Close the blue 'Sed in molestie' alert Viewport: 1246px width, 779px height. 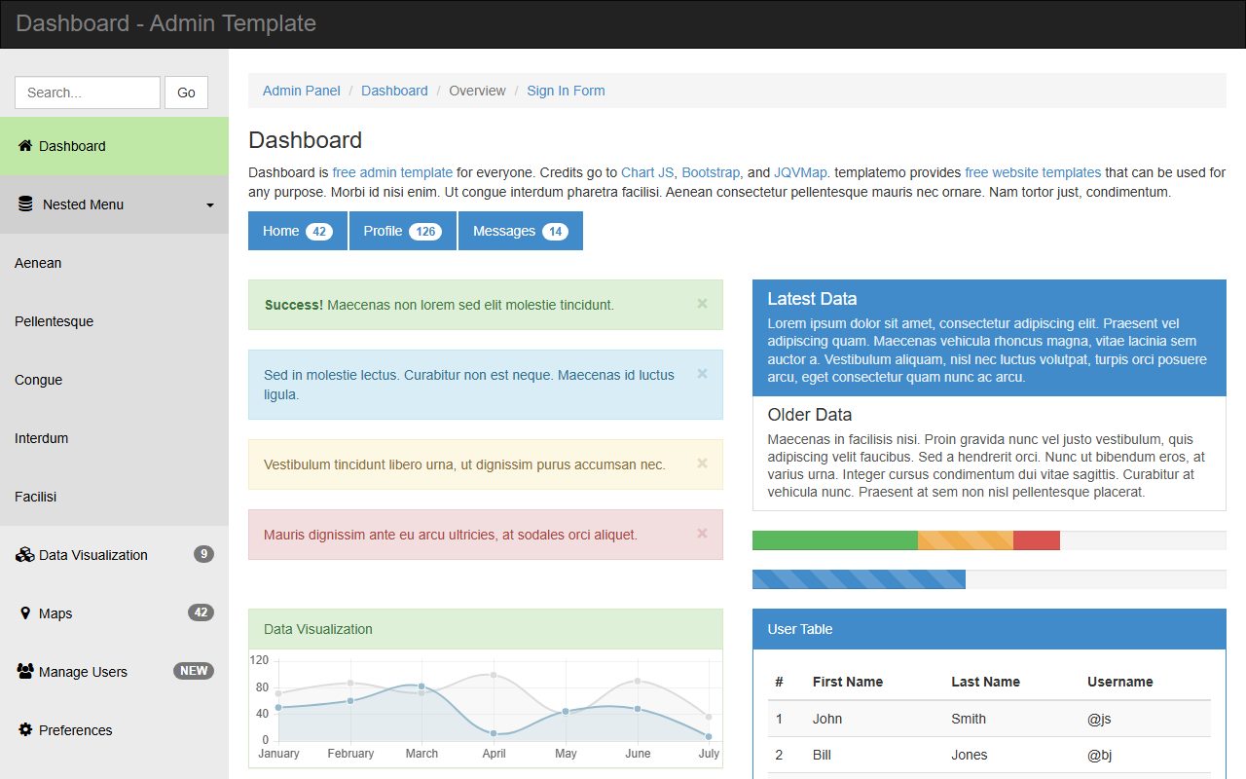702,374
